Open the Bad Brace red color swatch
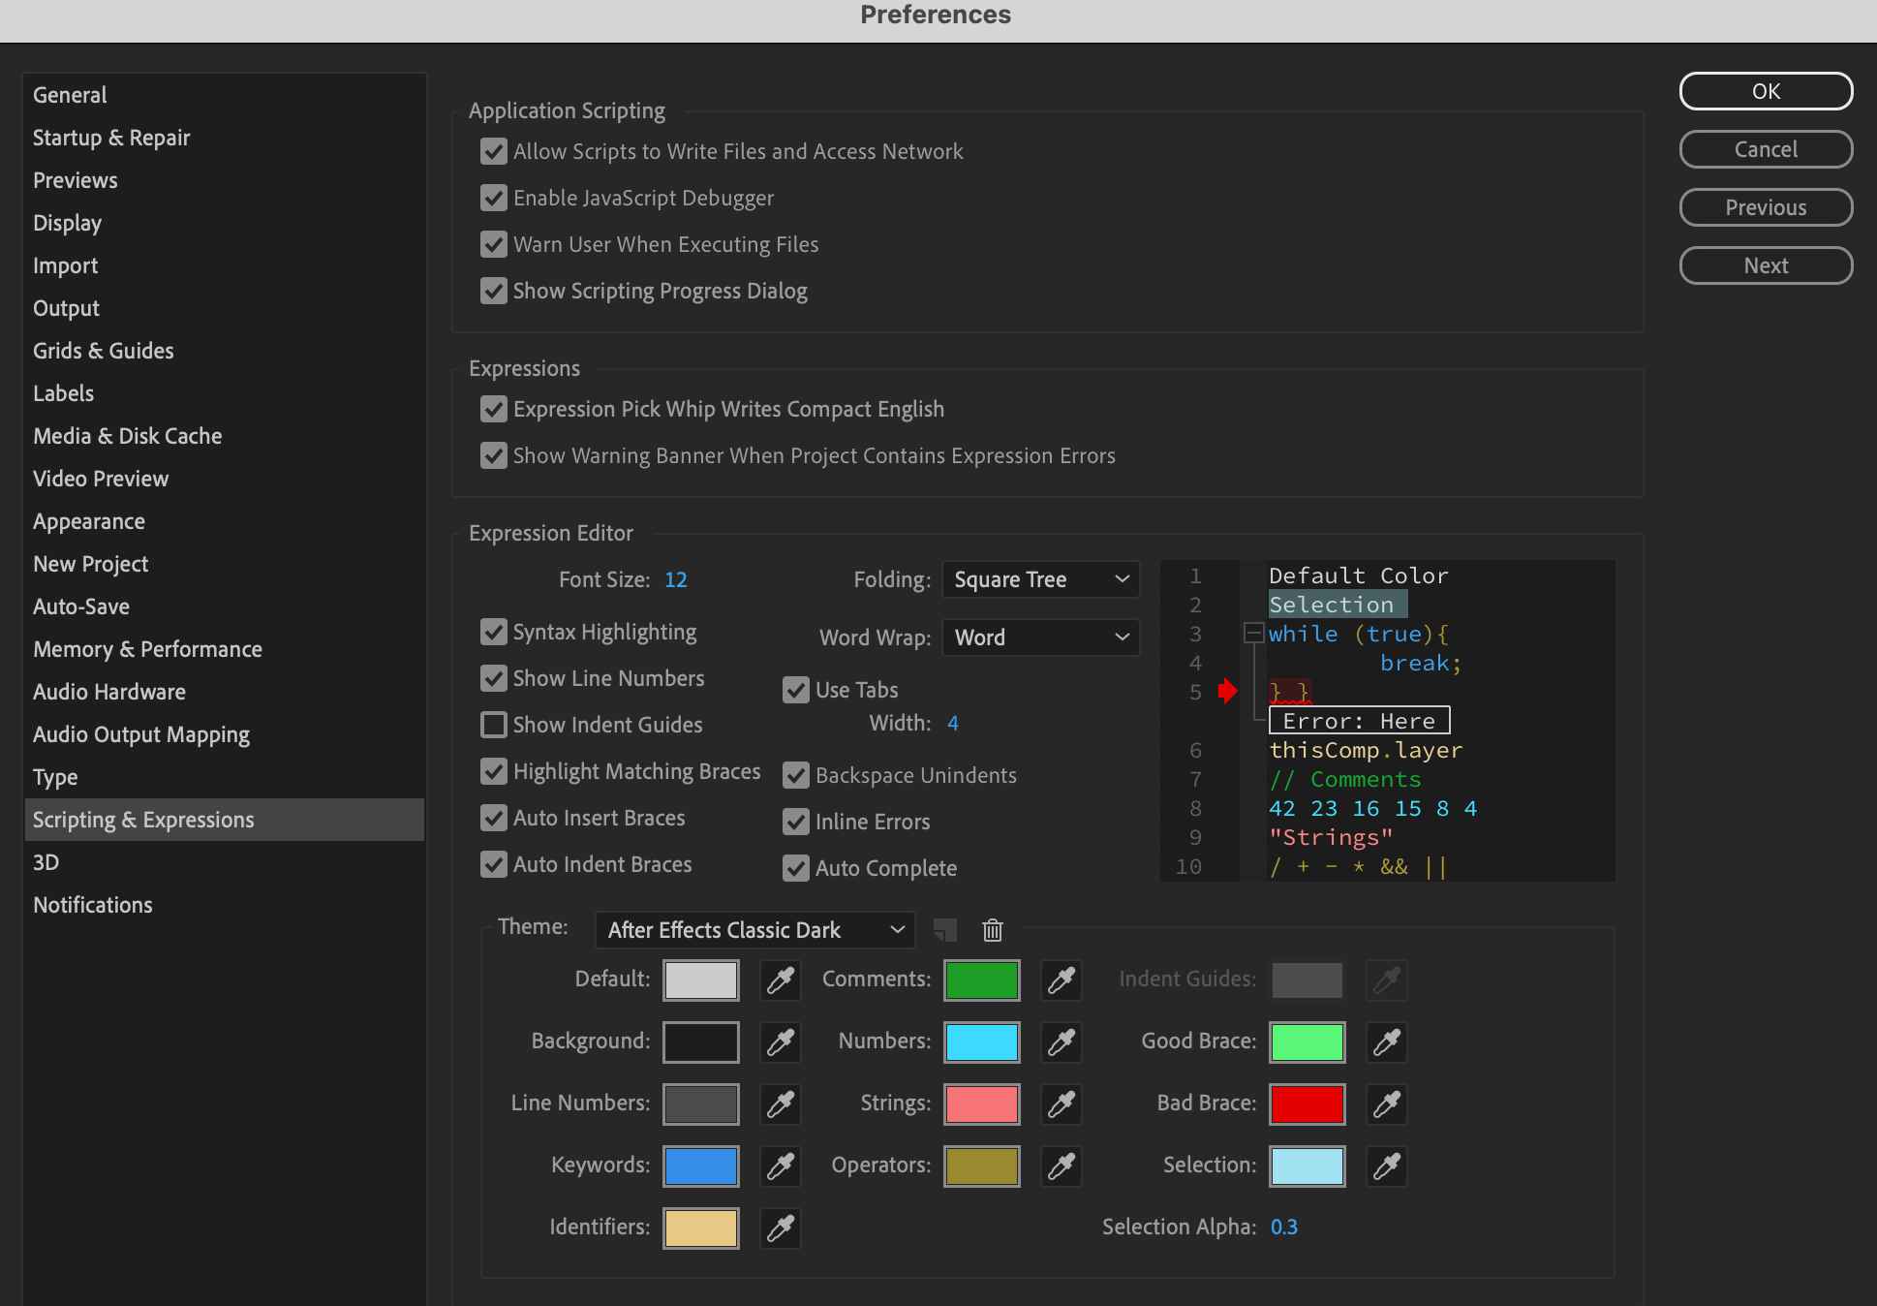The image size is (1877, 1306). click(x=1307, y=1104)
